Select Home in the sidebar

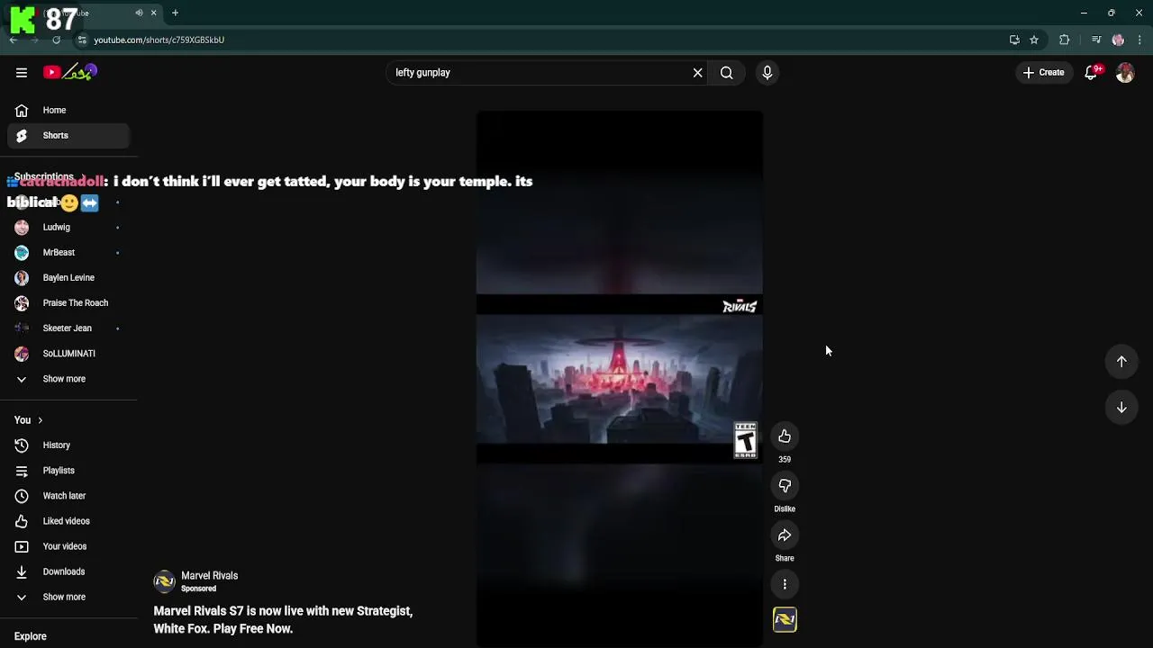tap(68, 111)
